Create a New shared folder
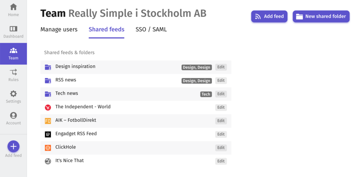Screen dimensions: 362x177 click(x=321, y=16)
